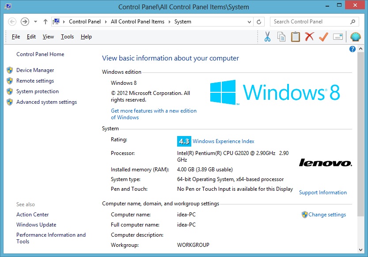Image resolution: width=368 pixels, height=257 pixels.
Task: Open the View menu
Action: 48,37
